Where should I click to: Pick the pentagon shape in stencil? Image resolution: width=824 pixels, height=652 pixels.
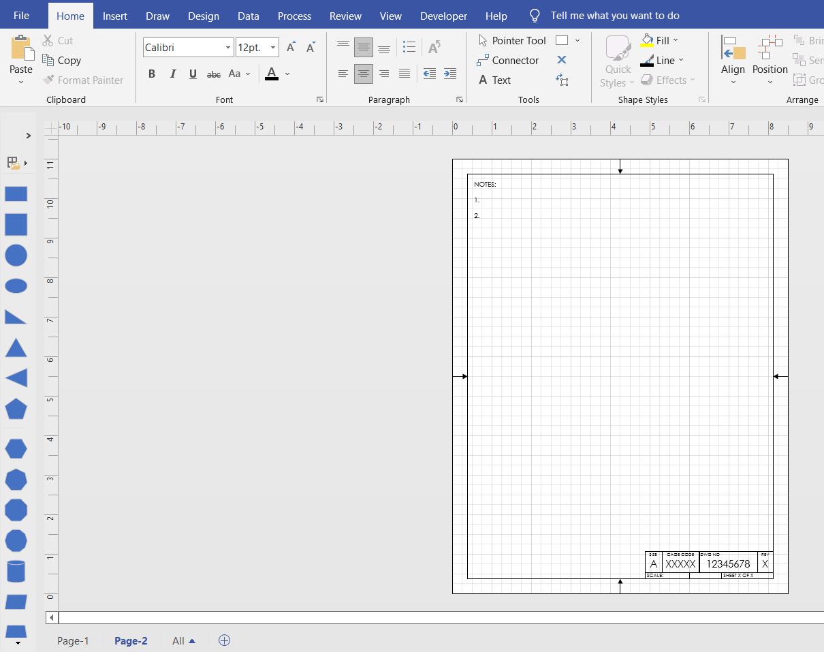pyautogui.click(x=16, y=409)
